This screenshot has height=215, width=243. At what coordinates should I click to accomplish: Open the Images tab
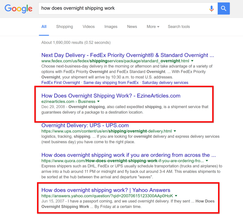click(111, 27)
